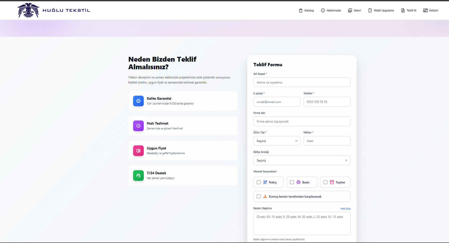
Task: Click the Teklif Al document icon
Action: coord(403,10)
